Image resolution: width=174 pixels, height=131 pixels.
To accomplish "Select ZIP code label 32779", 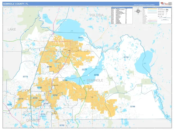I will pyautogui.click(x=25, y=77).
